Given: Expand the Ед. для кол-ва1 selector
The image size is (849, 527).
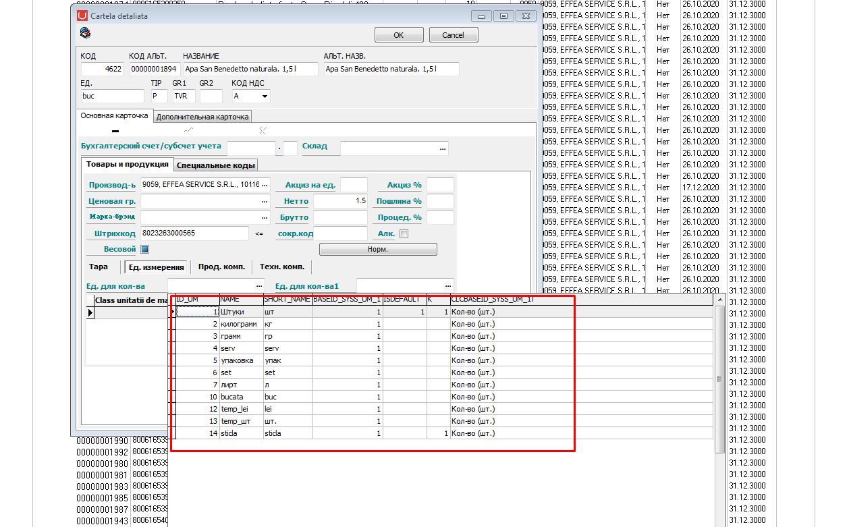Looking at the screenshot, I should coord(448,286).
